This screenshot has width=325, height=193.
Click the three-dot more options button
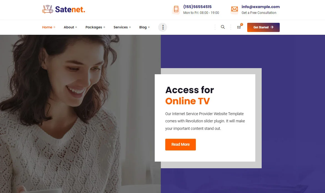pyautogui.click(x=163, y=27)
